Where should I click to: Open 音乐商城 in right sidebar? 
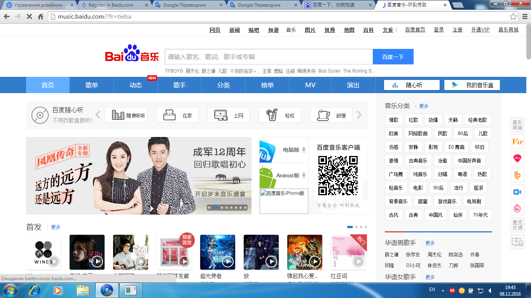click(x=517, y=125)
